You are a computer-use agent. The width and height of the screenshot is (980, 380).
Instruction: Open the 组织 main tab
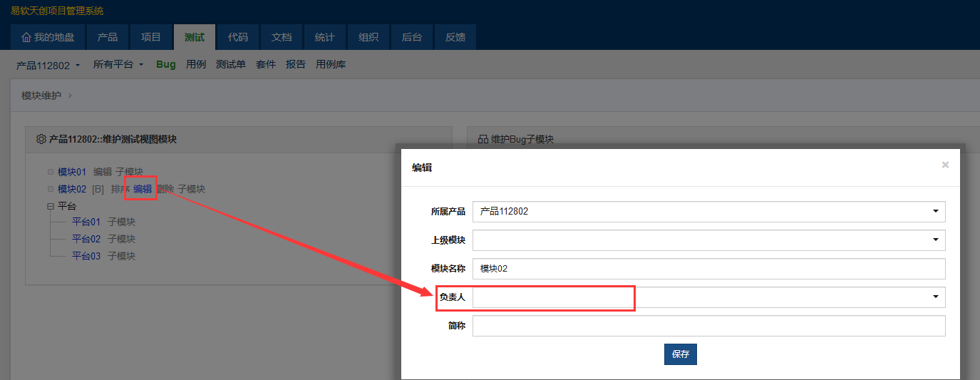click(368, 37)
